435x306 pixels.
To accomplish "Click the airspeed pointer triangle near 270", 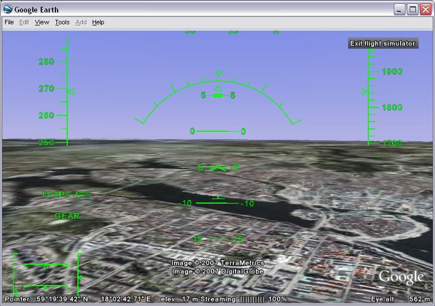I will point(71,92).
